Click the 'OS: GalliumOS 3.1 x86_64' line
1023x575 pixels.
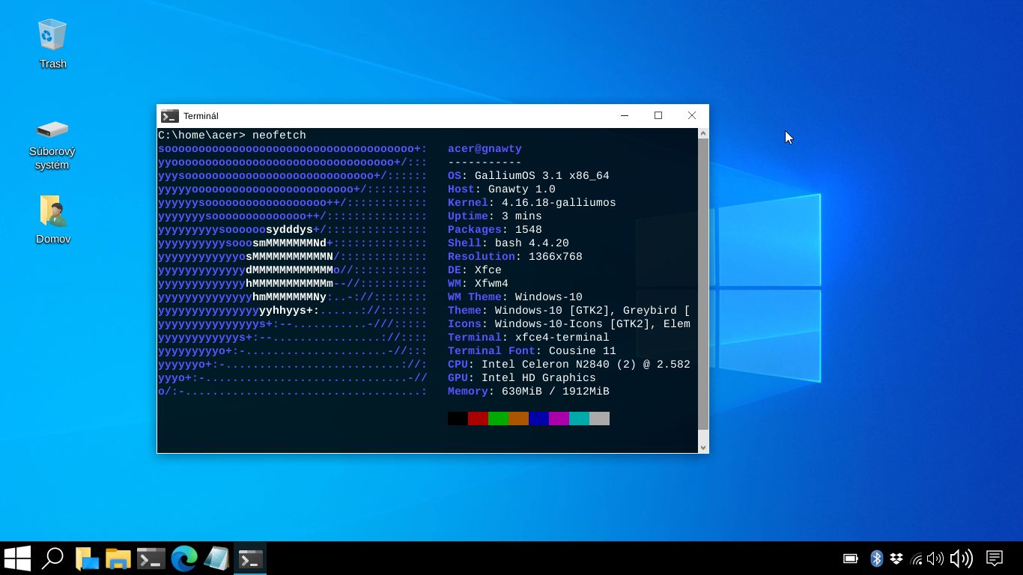(x=529, y=176)
